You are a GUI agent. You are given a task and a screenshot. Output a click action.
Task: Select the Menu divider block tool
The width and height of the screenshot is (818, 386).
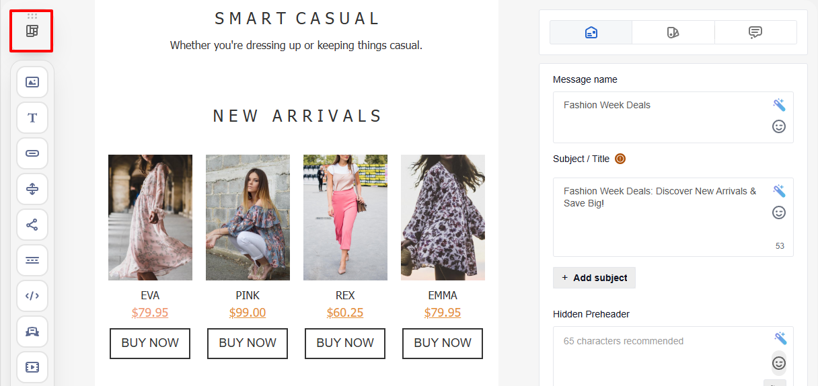coord(32,260)
